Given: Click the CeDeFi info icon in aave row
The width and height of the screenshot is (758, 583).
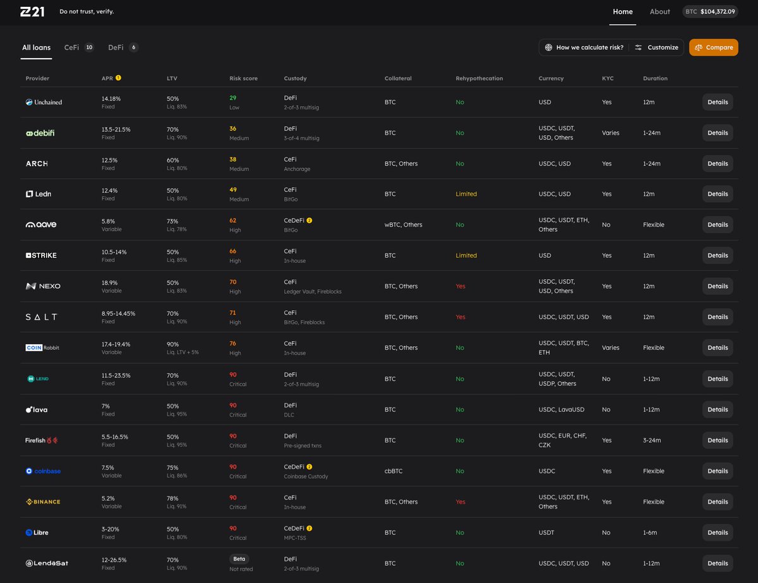Looking at the screenshot, I should (x=310, y=220).
